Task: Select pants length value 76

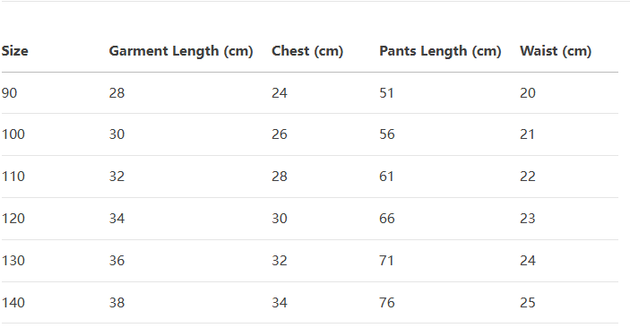Action: [387, 303]
